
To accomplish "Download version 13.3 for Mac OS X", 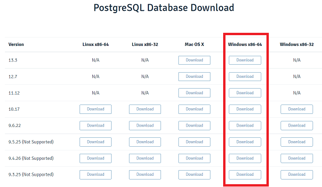I will 194,60.
